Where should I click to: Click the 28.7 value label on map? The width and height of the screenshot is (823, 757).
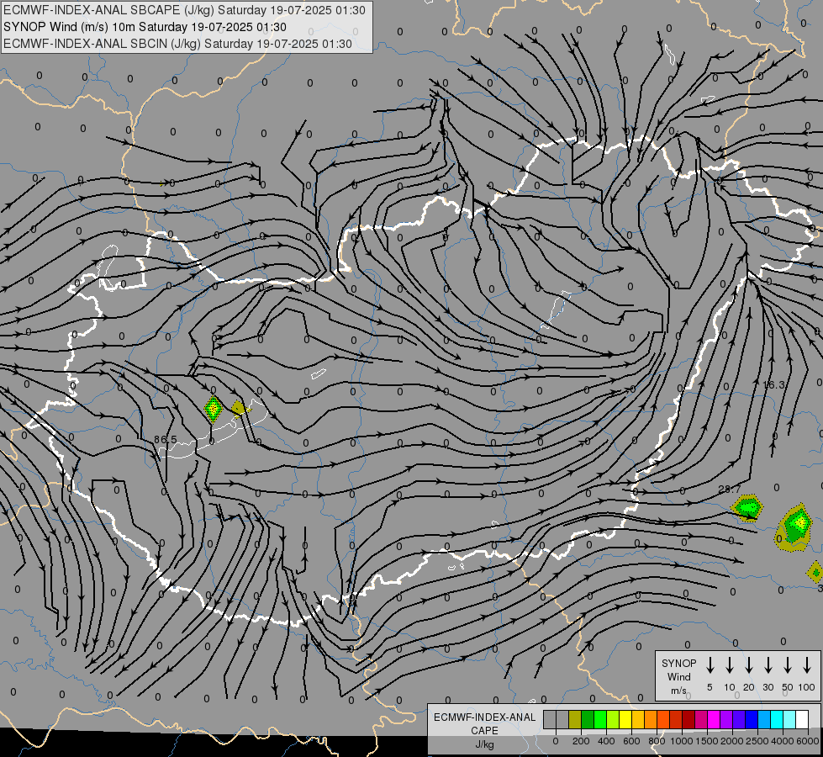(730, 489)
